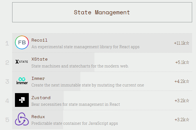Screen dimensions: 196x130
Task: Click Recoil's +11.1k star count
Action: click(x=182, y=43)
